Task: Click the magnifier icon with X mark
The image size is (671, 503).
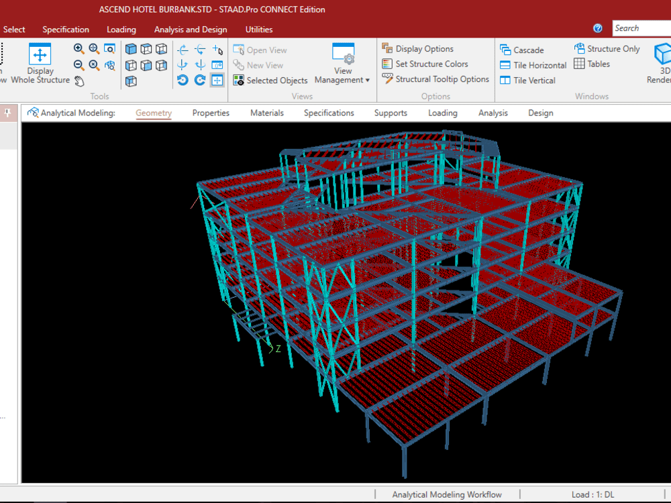Action: click(94, 65)
